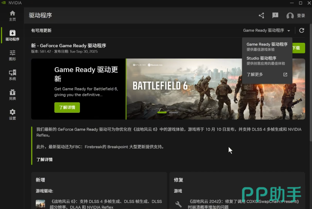This screenshot has height=209, width=312.
Task: Open the Graphics (图形) sidebar section
Action: point(12,55)
